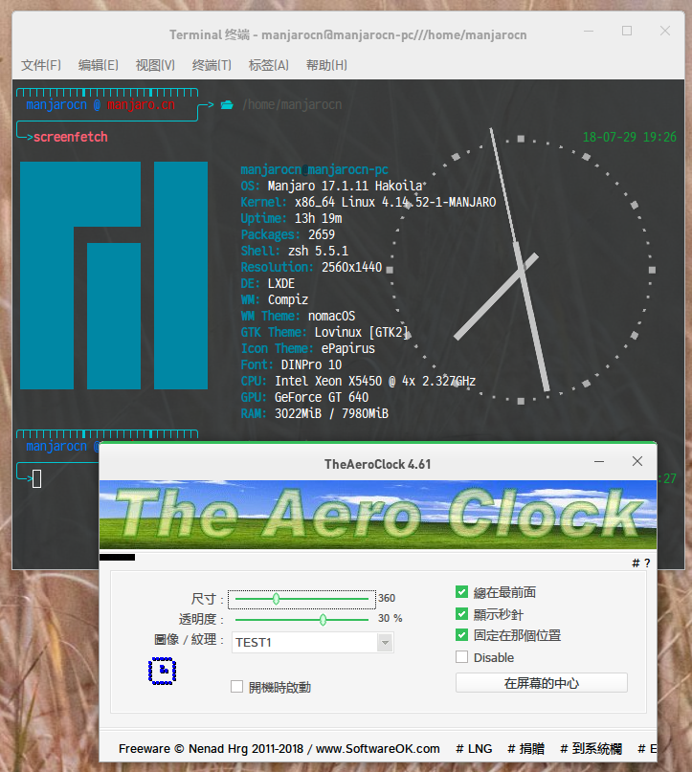The width and height of the screenshot is (692, 772).
Task: Click the folder icon in terminal prompt
Action: click(x=227, y=104)
